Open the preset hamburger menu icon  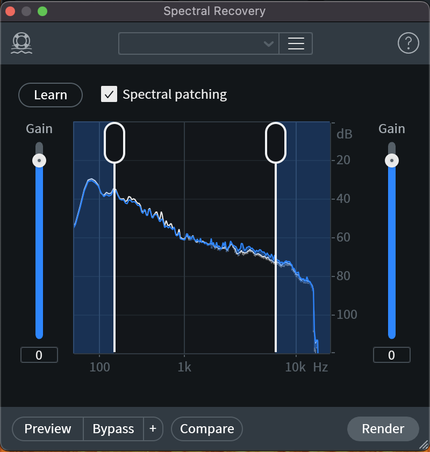tap(297, 43)
